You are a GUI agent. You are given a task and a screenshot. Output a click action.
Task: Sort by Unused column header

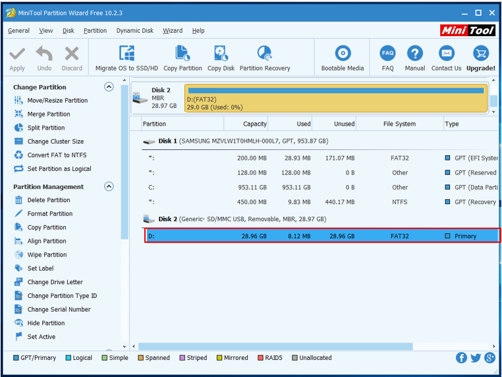(x=334, y=124)
